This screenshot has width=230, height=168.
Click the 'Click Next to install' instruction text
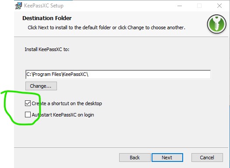pos(106,27)
